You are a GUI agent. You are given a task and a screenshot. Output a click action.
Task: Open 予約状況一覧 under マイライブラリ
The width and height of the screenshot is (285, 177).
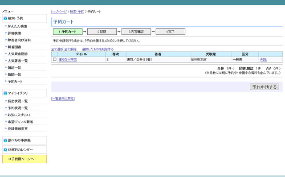coord(18,108)
